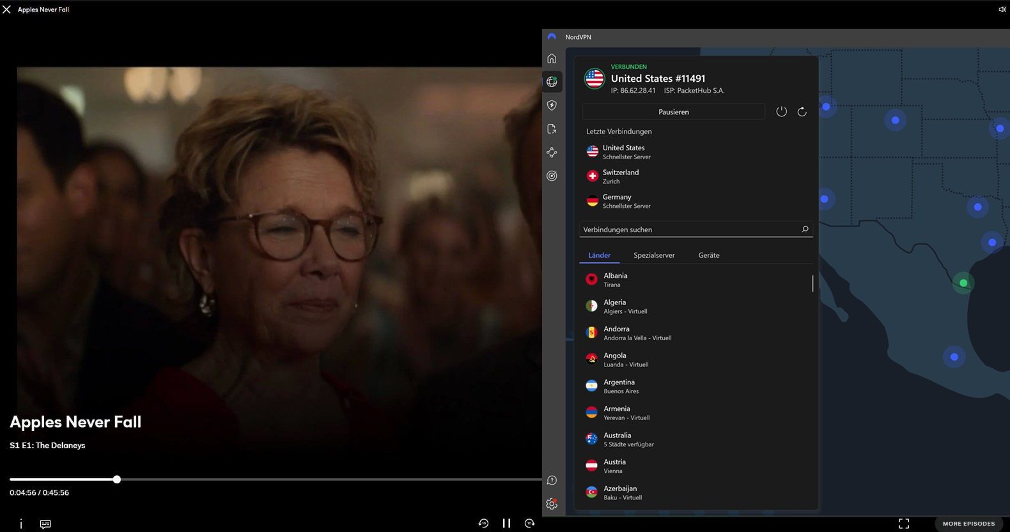1010x532 pixels.
Task: Rewind 10 seconds in player
Action: coord(483,523)
